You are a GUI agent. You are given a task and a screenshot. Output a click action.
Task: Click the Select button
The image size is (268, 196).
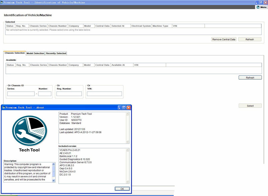pyautogui.click(x=250, y=106)
